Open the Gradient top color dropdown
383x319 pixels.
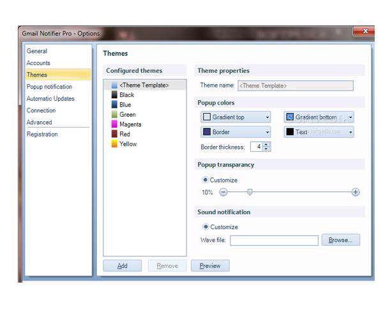[267, 117]
